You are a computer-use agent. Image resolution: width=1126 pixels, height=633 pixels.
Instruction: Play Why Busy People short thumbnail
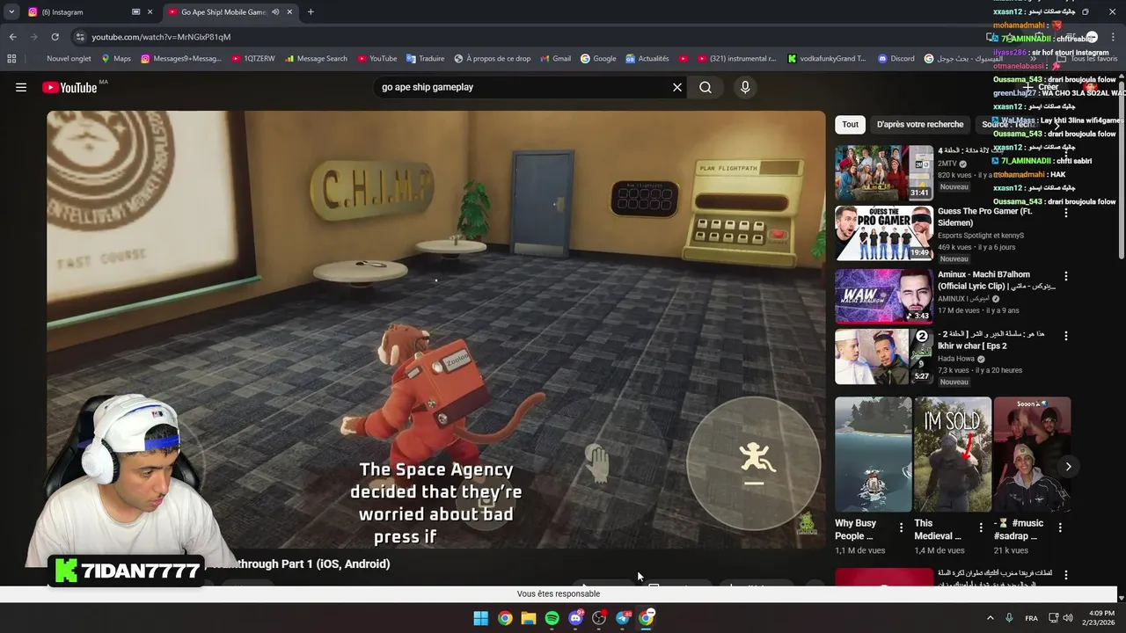click(x=874, y=455)
